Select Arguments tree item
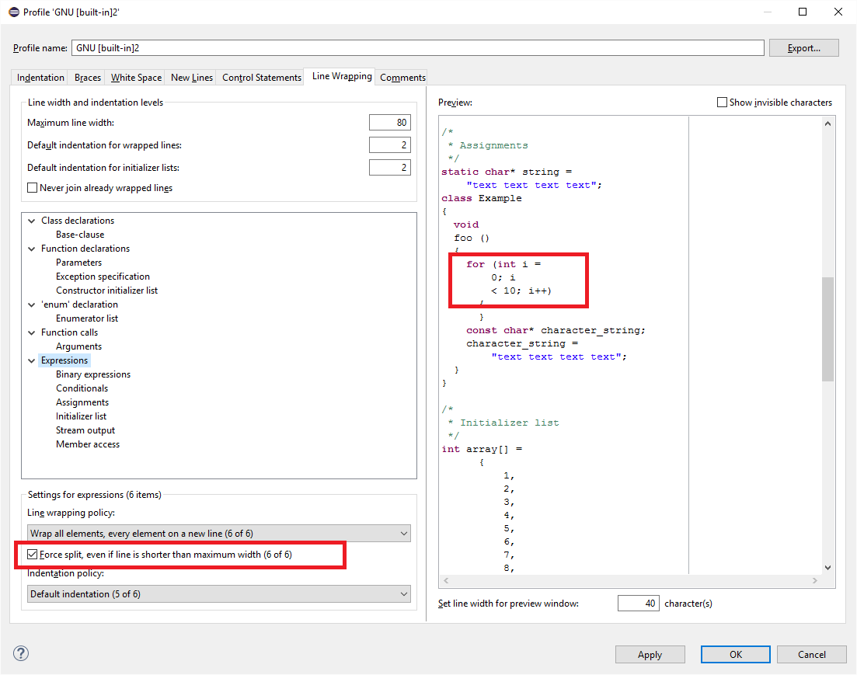The image size is (857, 675). [x=78, y=346]
